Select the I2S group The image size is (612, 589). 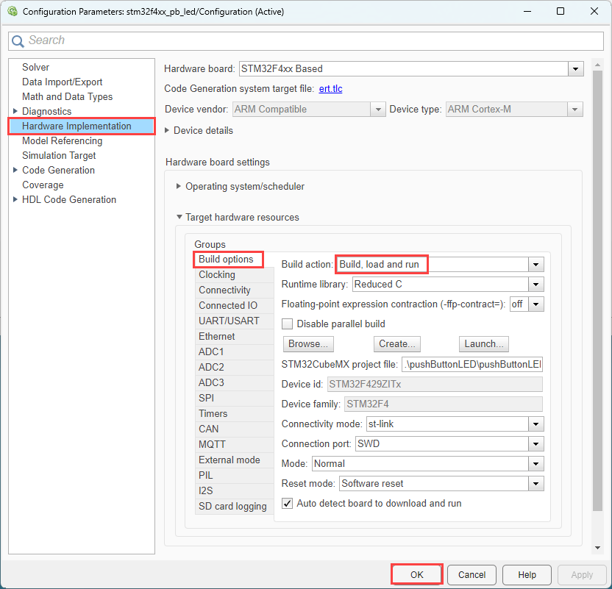click(234, 490)
